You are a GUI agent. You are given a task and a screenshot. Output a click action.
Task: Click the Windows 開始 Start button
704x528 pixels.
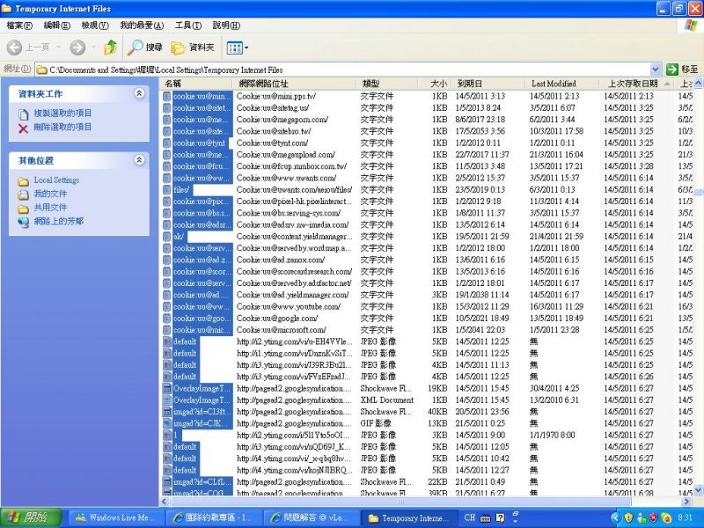(30, 517)
